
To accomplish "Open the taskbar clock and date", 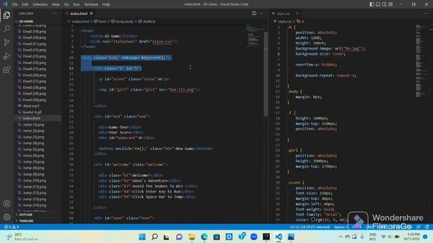I will pyautogui.click(x=412, y=237).
